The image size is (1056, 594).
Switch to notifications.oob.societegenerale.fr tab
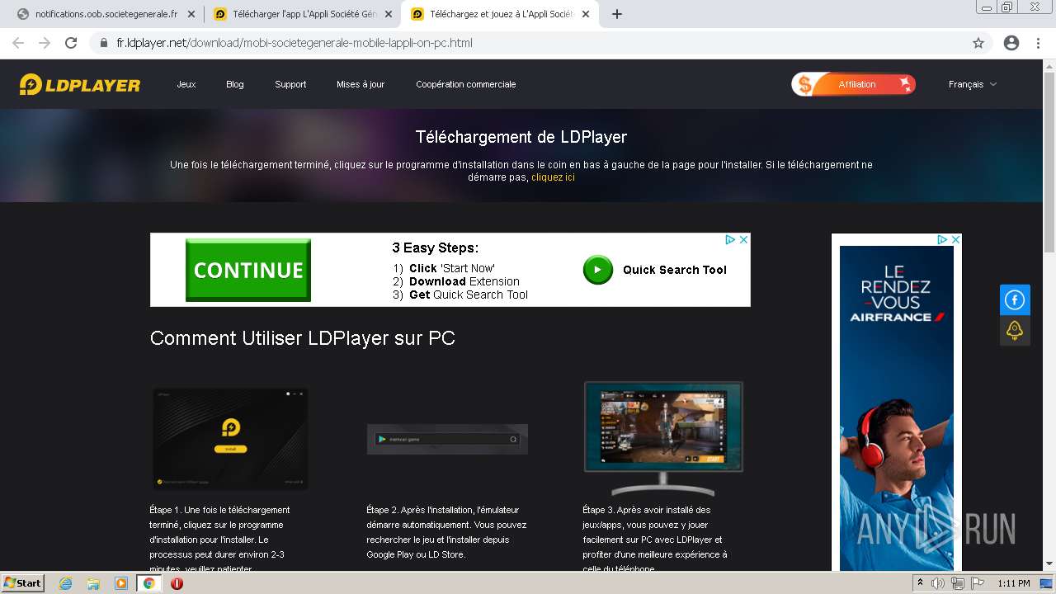pyautogui.click(x=106, y=14)
